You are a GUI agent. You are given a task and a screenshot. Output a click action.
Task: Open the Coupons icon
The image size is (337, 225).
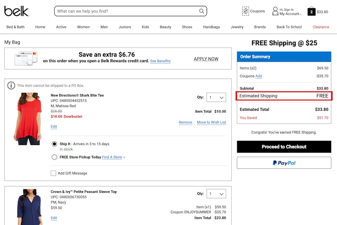pyautogui.click(x=245, y=11)
